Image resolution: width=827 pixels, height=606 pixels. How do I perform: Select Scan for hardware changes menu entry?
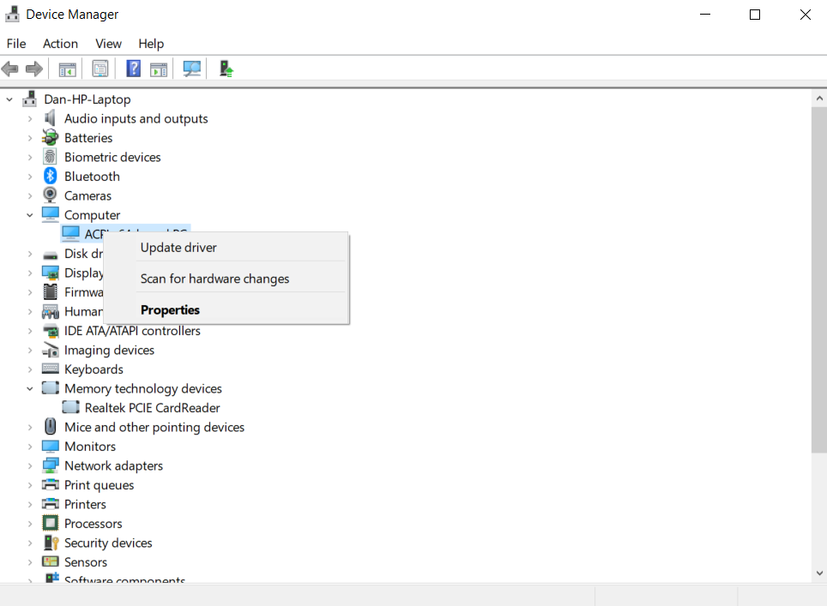click(214, 279)
